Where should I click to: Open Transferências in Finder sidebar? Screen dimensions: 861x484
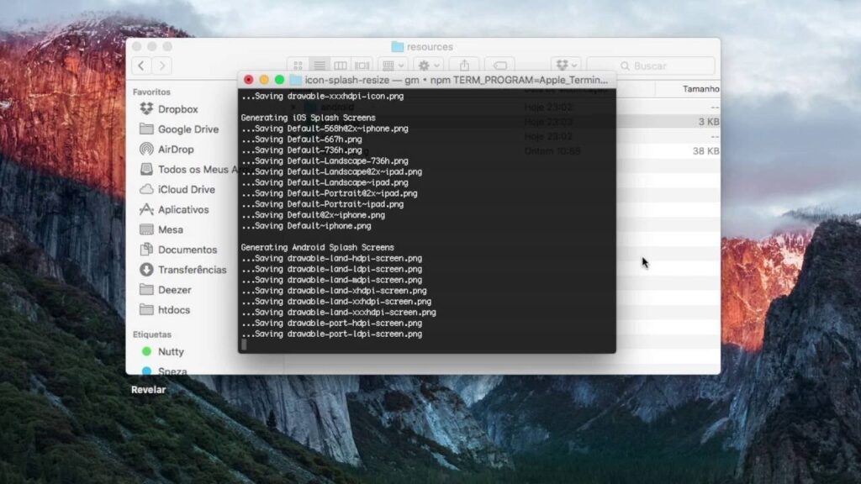[x=192, y=270]
